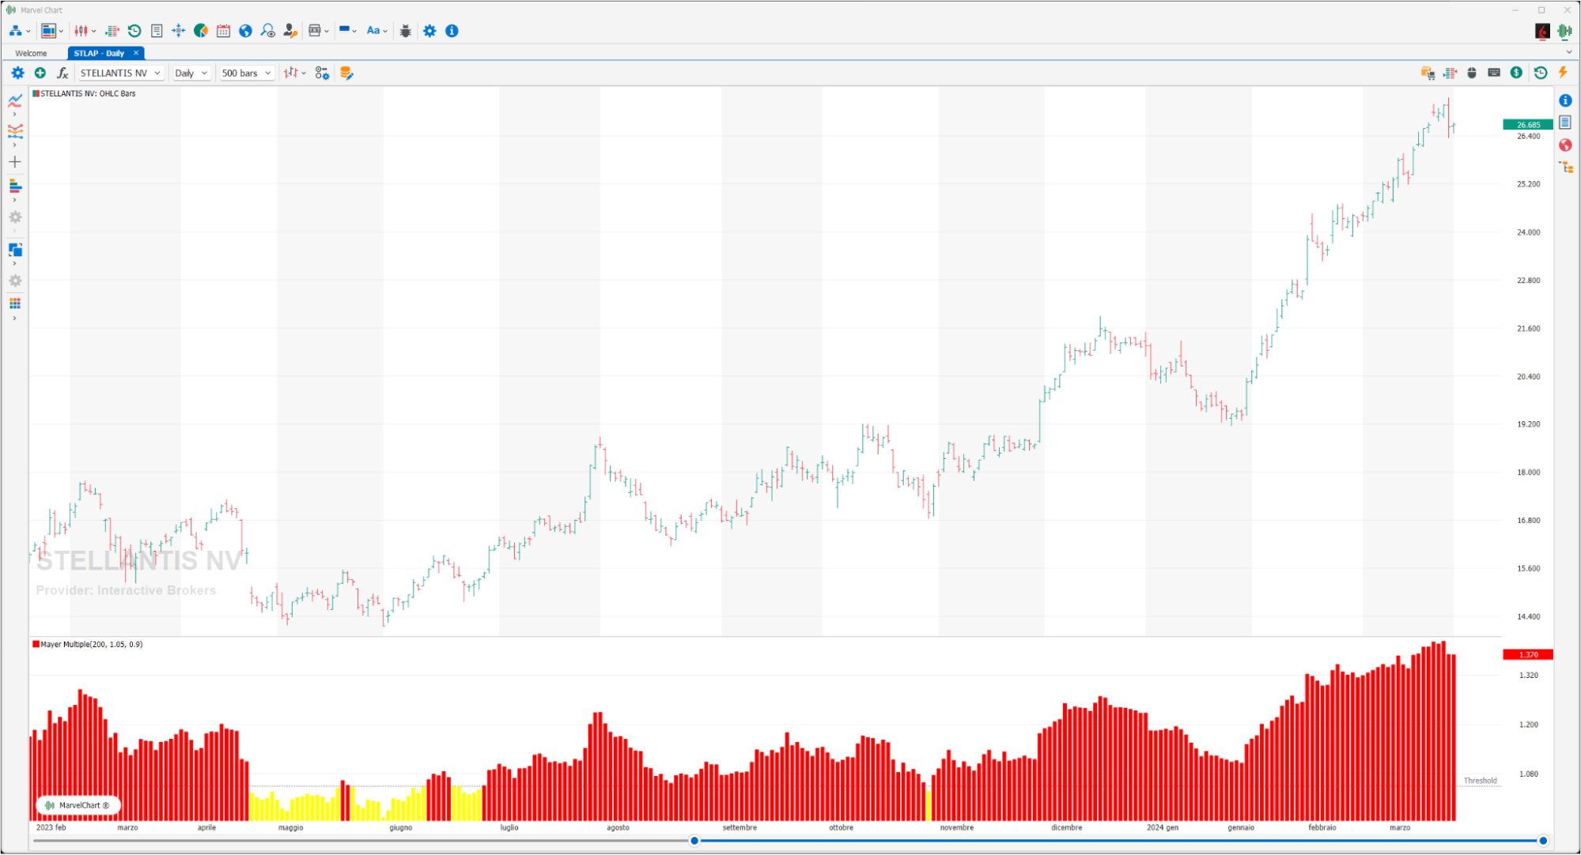This screenshot has width=1581, height=855.
Task: Open the orange tree structure icon
Action: (x=1566, y=168)
